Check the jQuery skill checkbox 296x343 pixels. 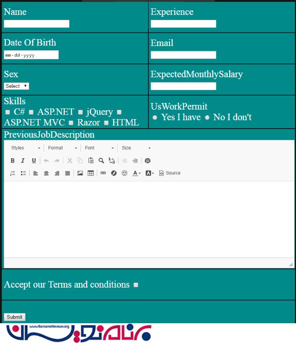pos(81,112)
